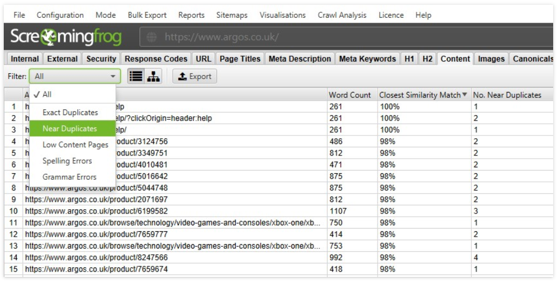Image resolution: width=558 pixels, height=284 pixels.
Task: Switch to the Meta Keywords tab
Action: [367, 59]
